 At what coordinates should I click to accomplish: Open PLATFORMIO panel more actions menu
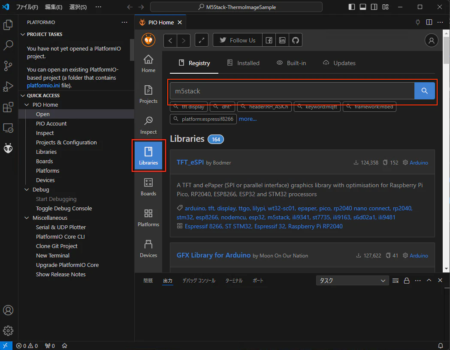click(124, 22)
